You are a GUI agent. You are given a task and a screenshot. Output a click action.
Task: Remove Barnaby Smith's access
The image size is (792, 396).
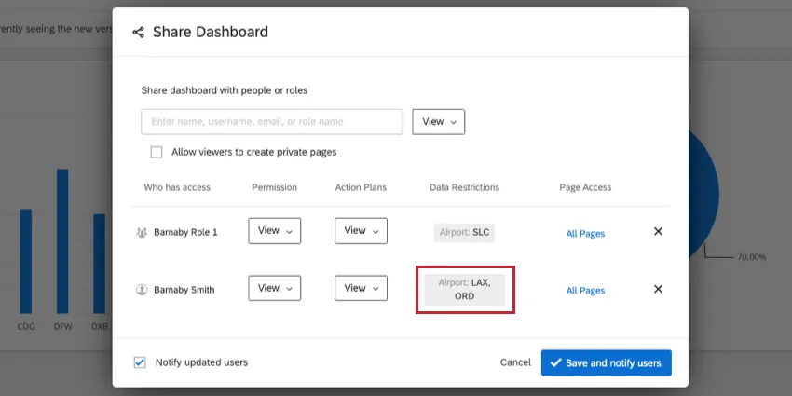[658, 289]
